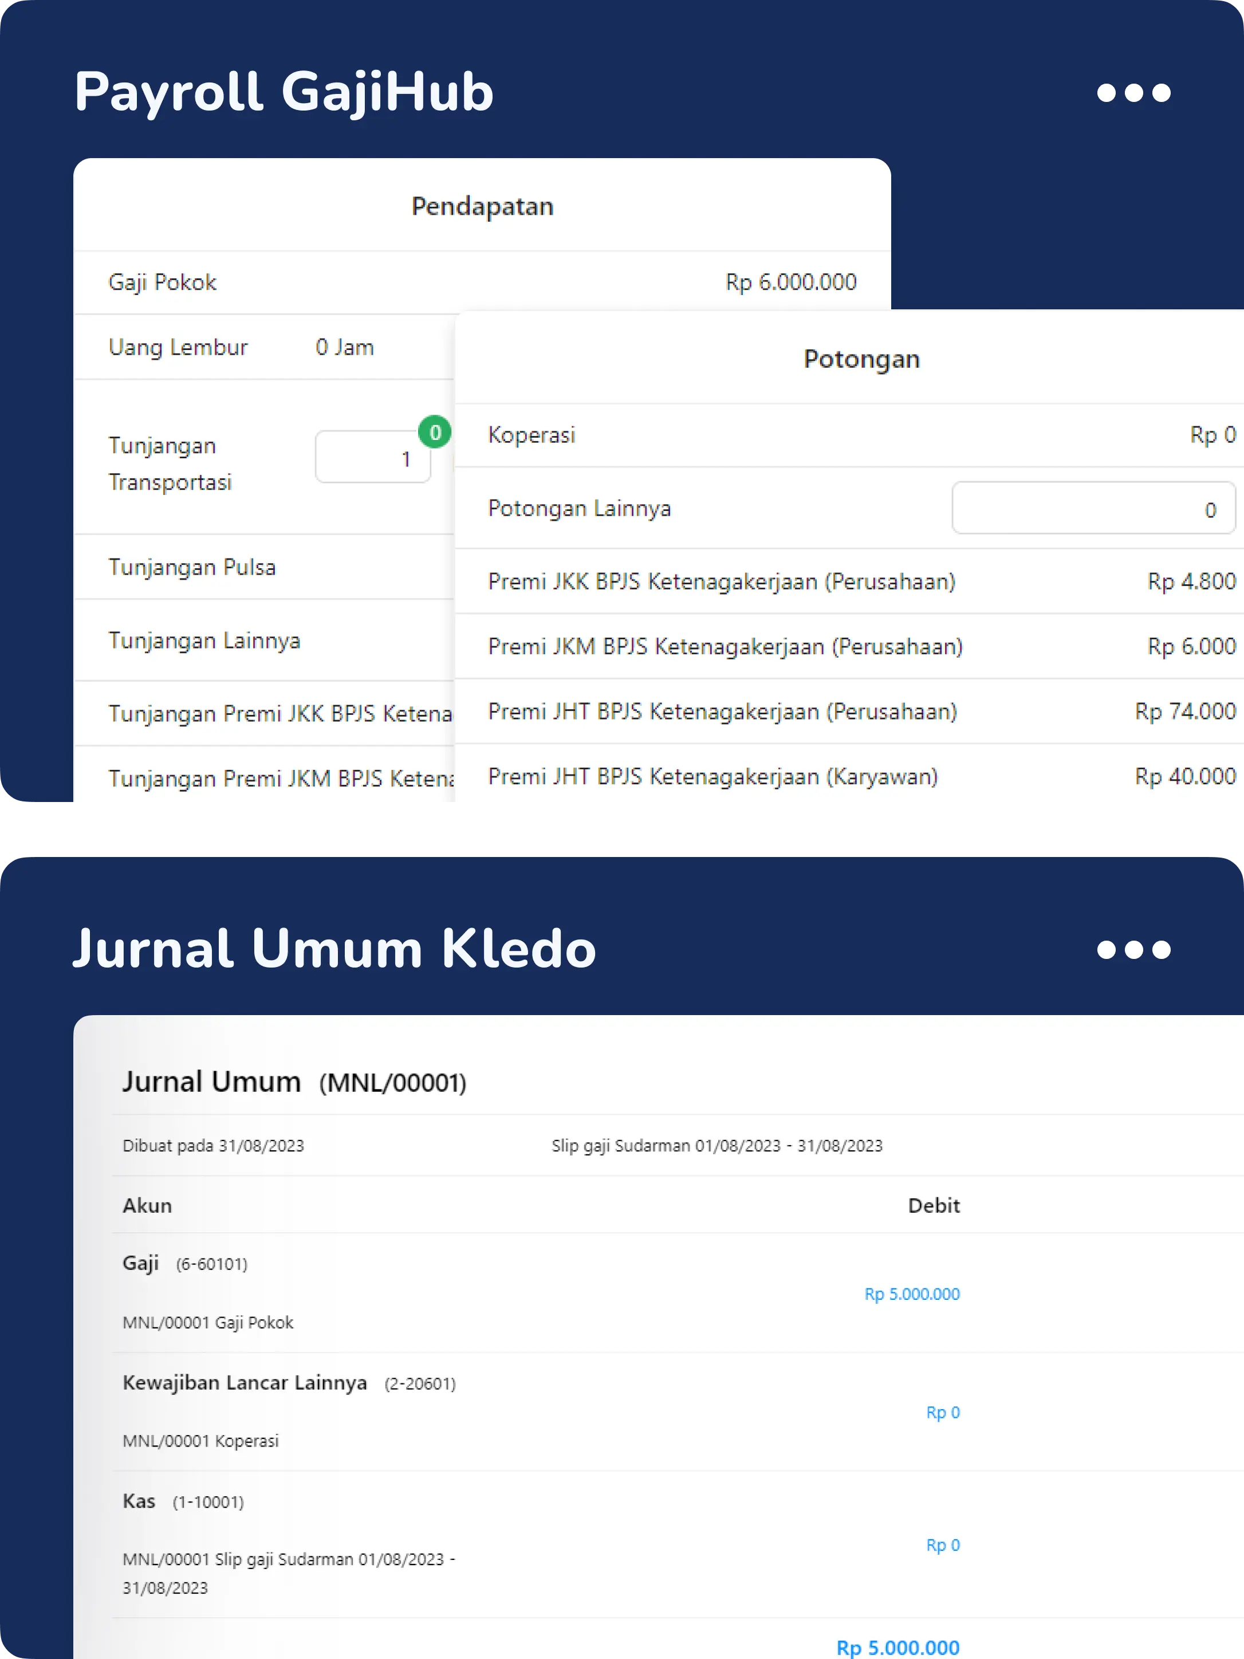Click Tunjangan Premi JKK BPJS row
The height and width of the screenshot is (1659, 1244).
pyautogui.click(x=264, y=713)
